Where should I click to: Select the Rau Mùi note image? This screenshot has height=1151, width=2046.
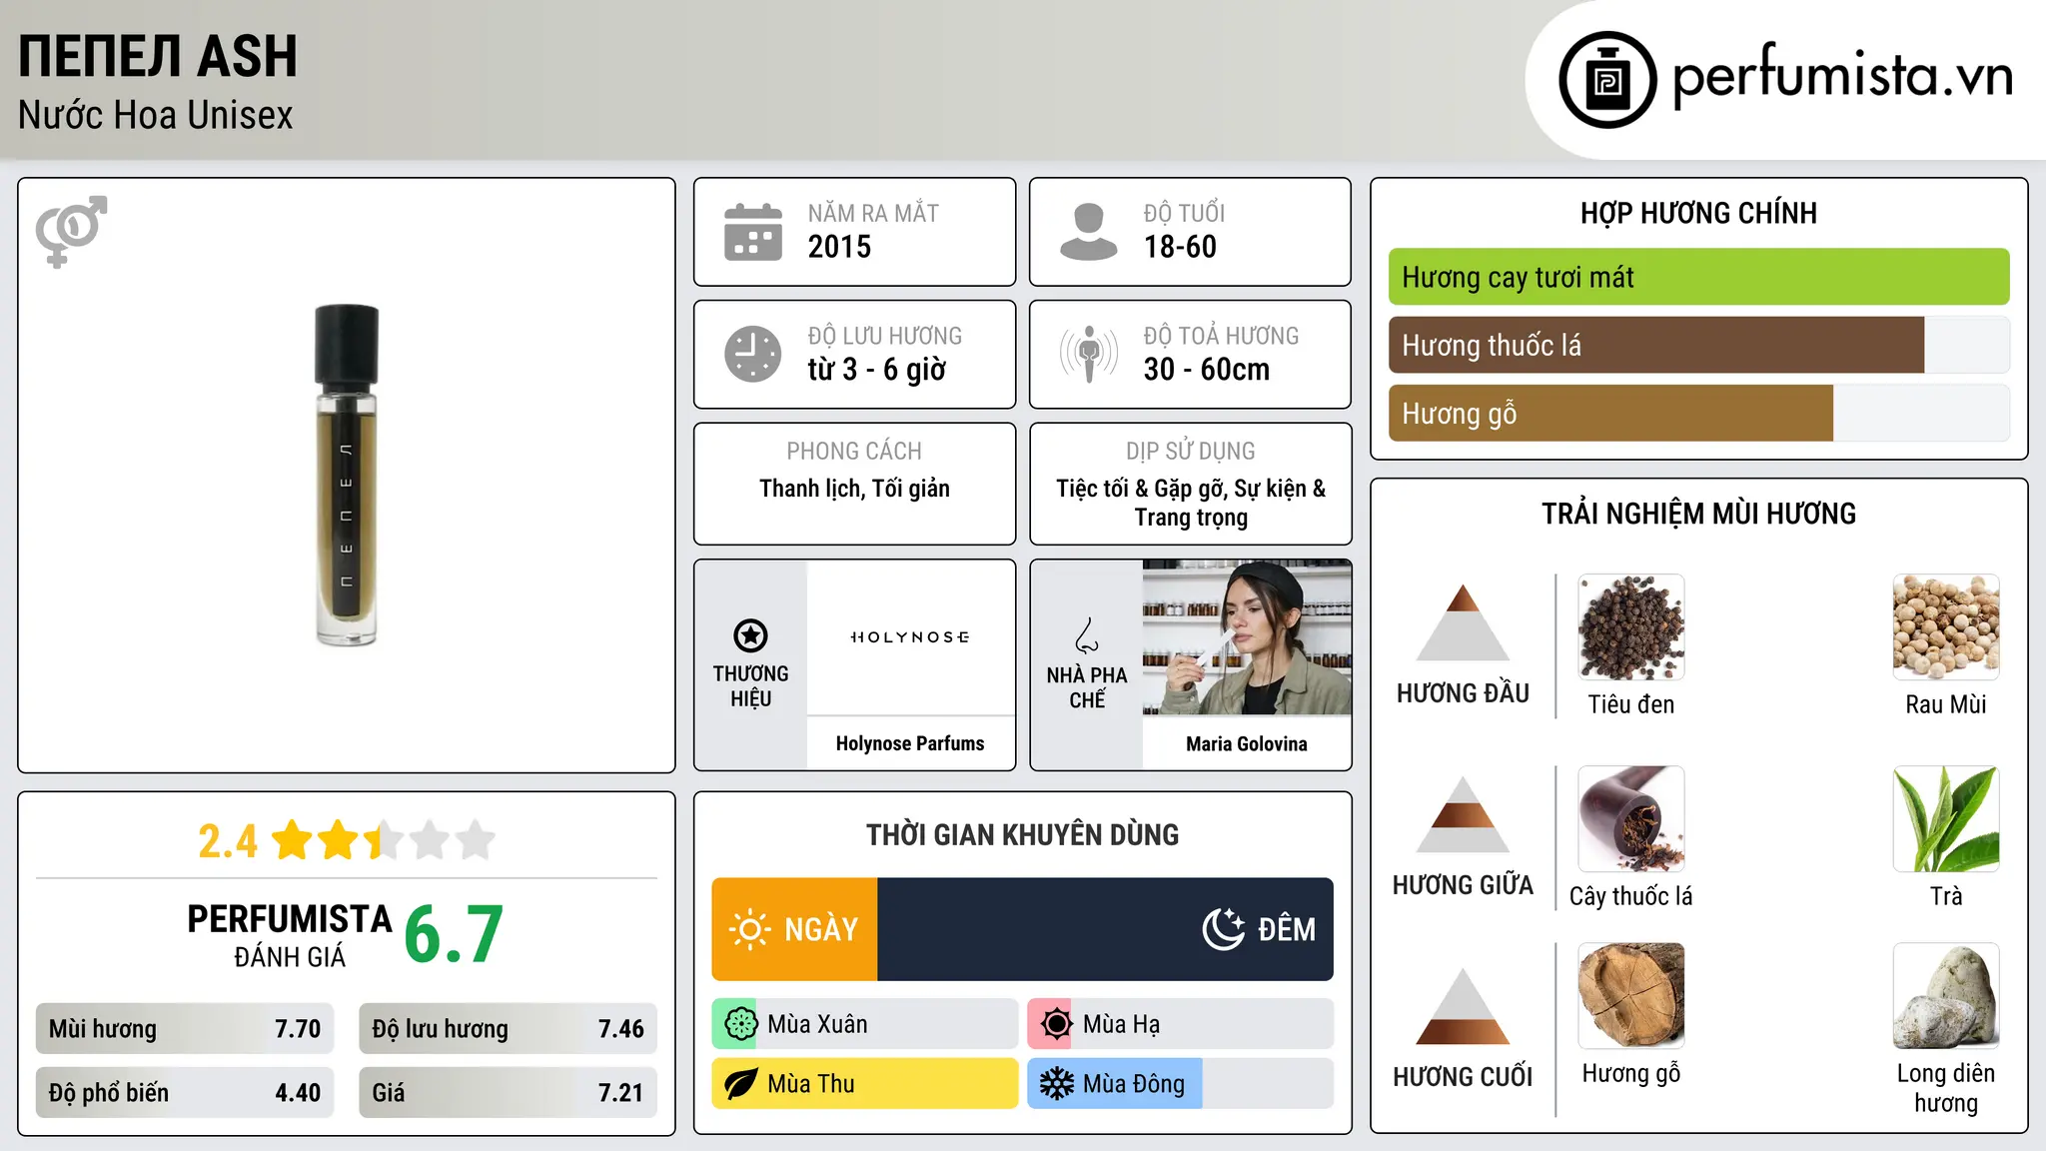[x=1946, y=627]
